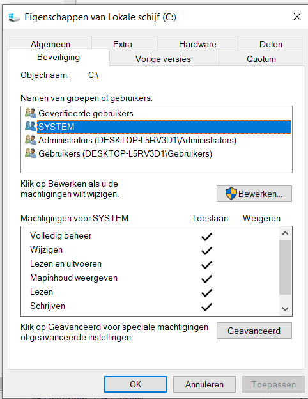This screenshot has width=308, height=399.
Task: Open the Hardware tab
Action: point(197,44)
